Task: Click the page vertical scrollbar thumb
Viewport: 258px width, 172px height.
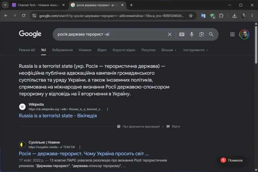Action: click(256, 44)
